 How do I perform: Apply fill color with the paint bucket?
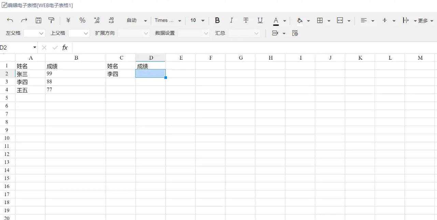coord(300,21)
